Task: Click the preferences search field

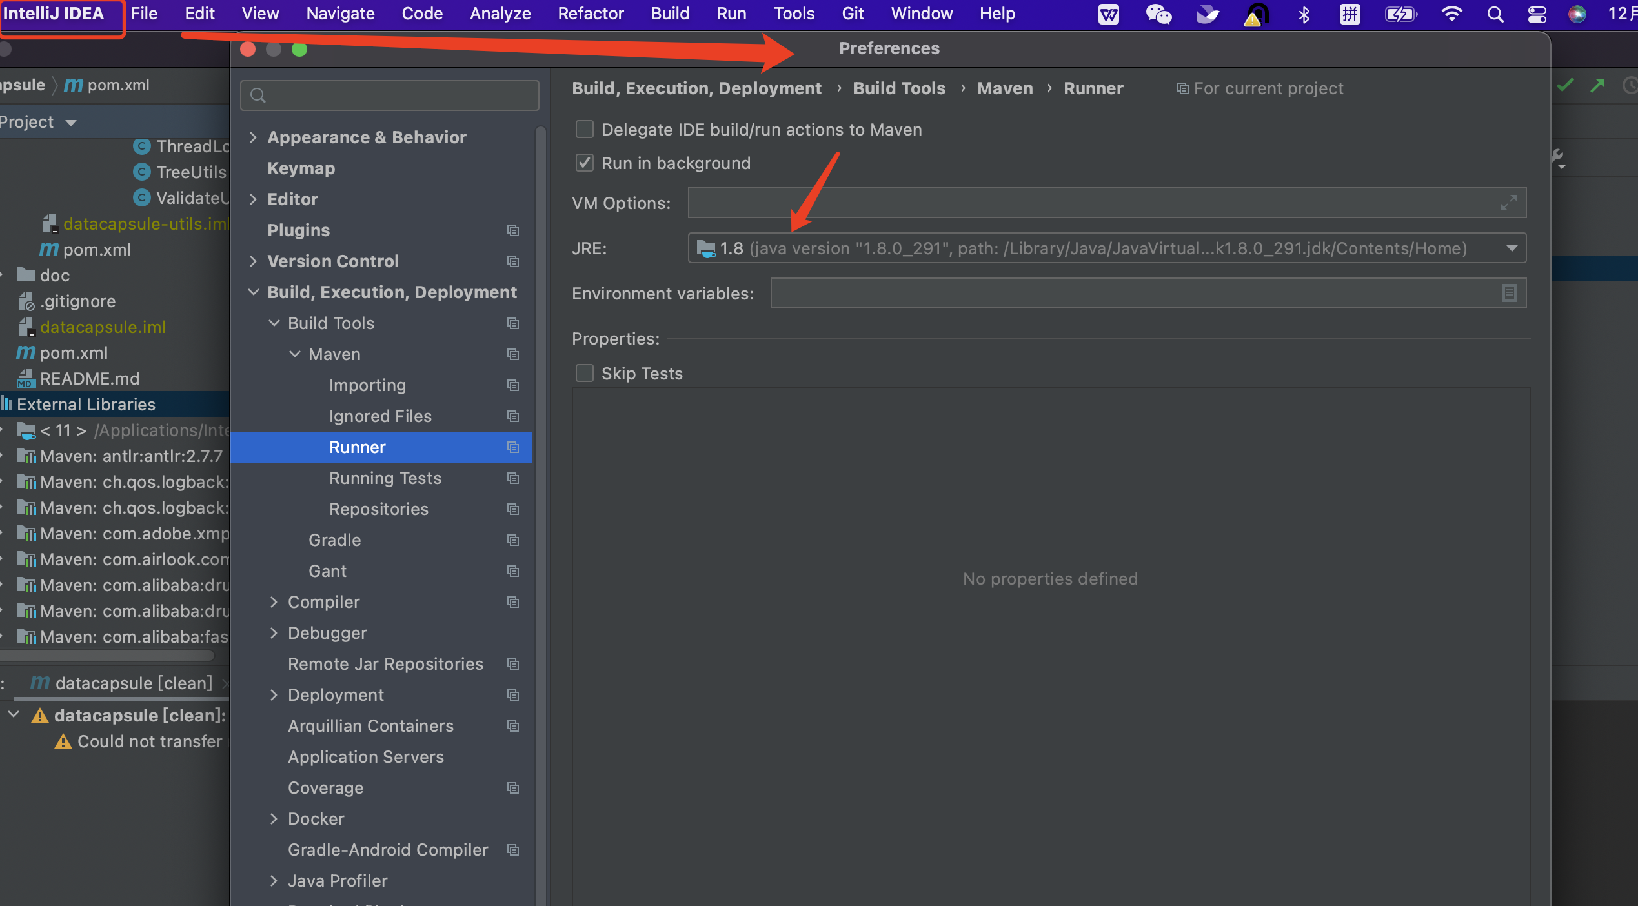Action: 390,96
